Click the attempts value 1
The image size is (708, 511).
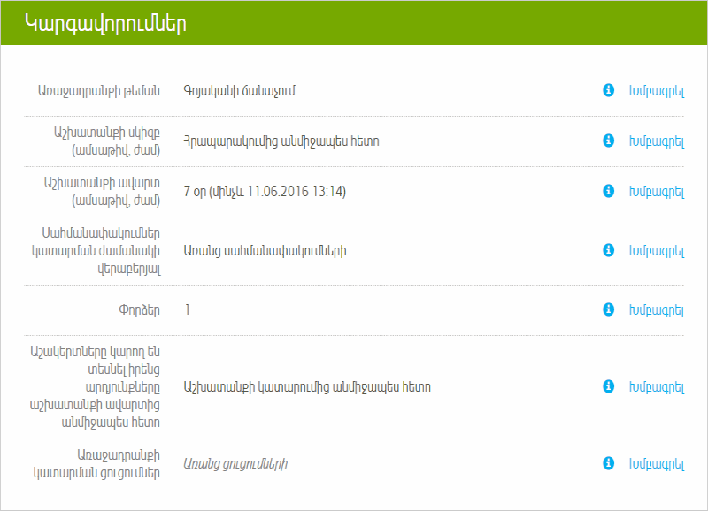188,309
